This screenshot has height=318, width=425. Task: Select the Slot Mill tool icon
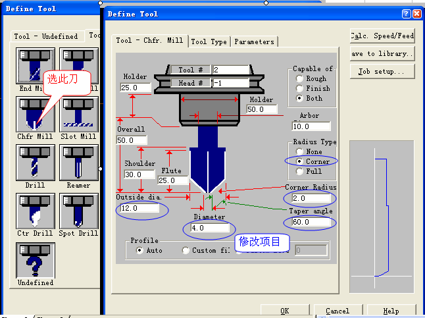78,114
